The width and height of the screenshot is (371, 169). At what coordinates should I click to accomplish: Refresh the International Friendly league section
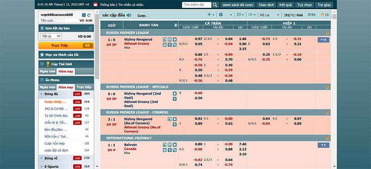327,138
